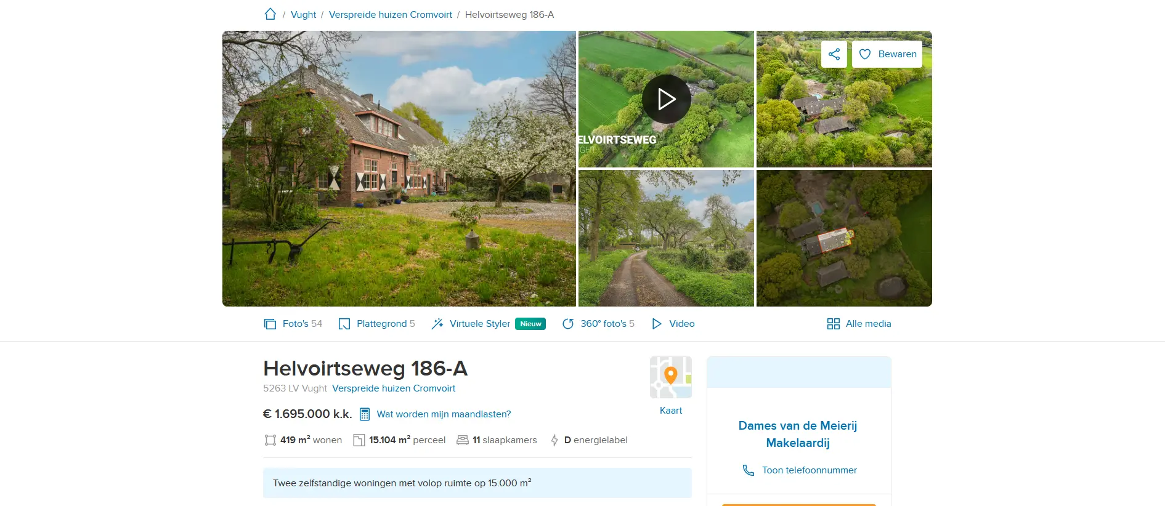Open the Kaart map thumbnail
Screen dimensions: 1165x506
pos(671,377)
